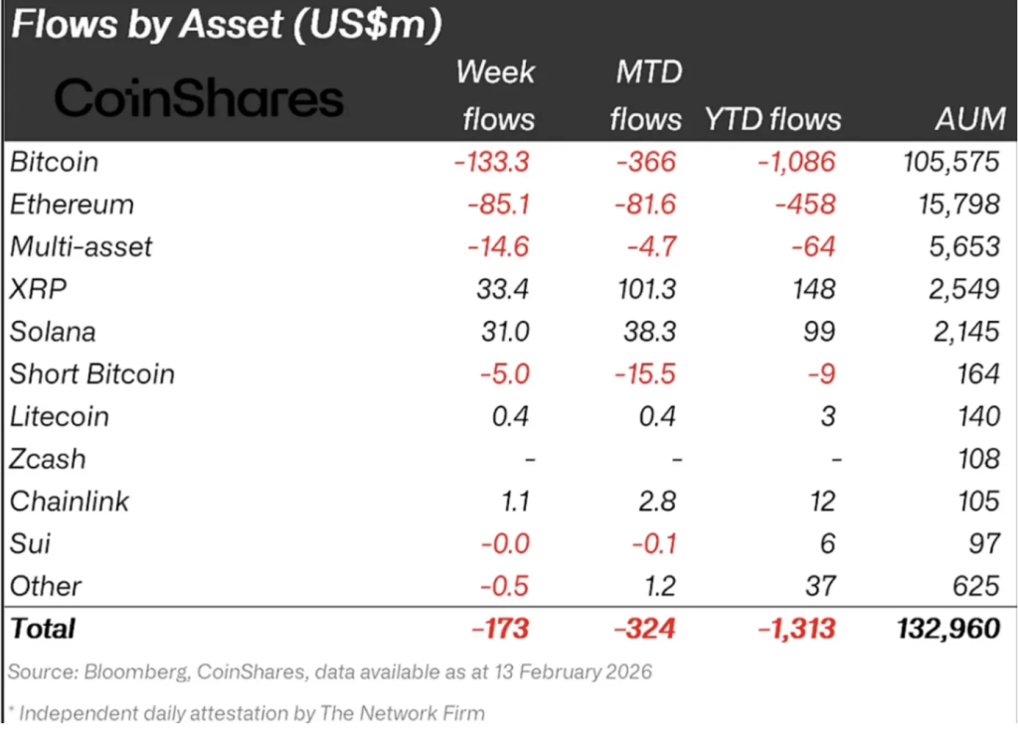Image resolution: width=1018 pixels, height=732 pixels.
Task: Click the Zcash row label
Action: coord(49,460)
